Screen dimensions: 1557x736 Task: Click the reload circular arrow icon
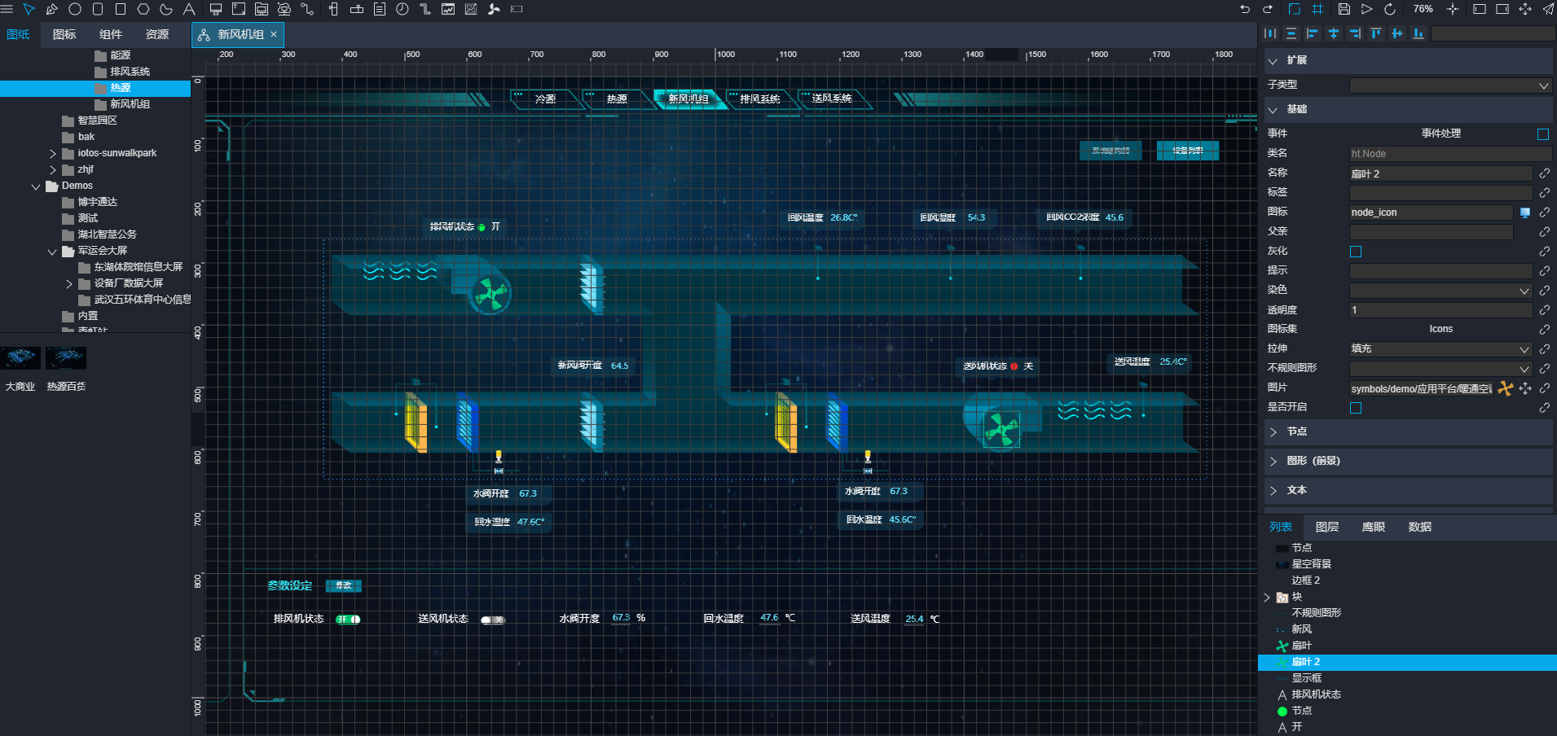coord(1390,9)
